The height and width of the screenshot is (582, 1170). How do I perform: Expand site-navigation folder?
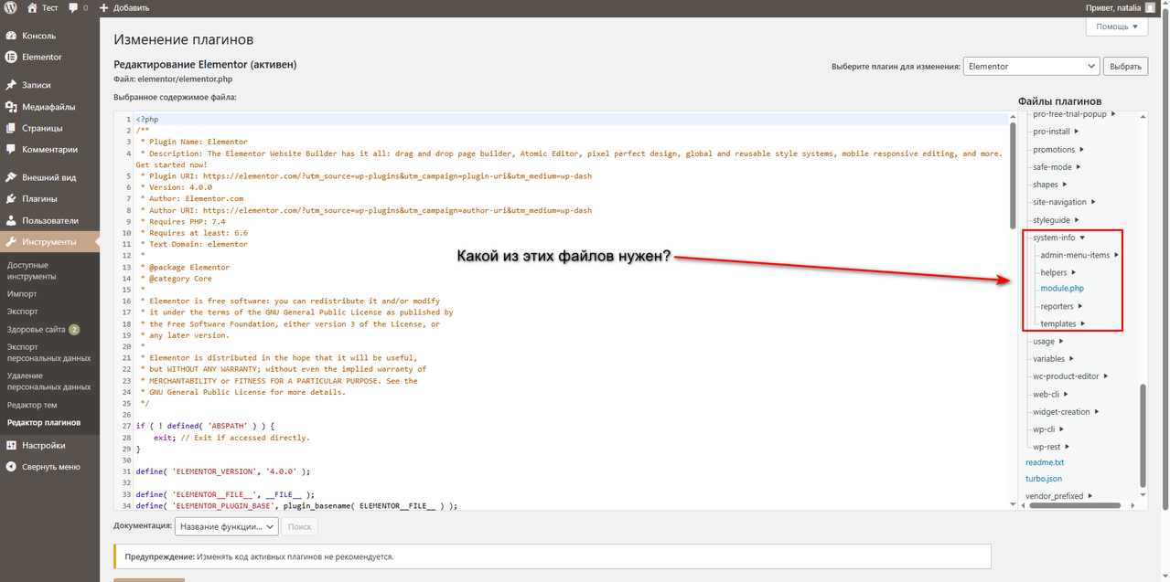point(1064,202)
